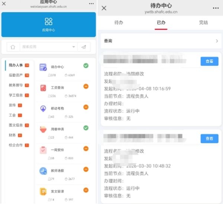Viewport: 223px width, 204px height.
Task: Switch to the 完结 tab
Action: (203, 23)
